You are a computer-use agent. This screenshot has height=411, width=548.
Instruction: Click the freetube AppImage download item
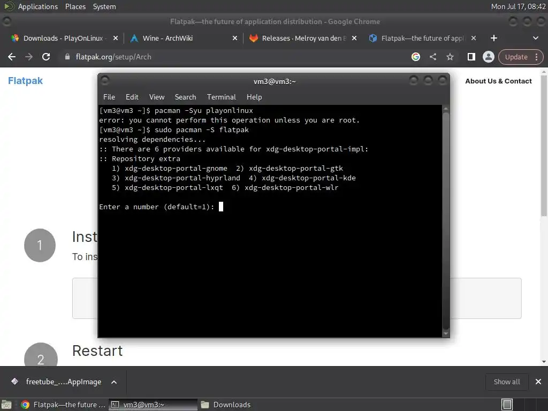64,382
